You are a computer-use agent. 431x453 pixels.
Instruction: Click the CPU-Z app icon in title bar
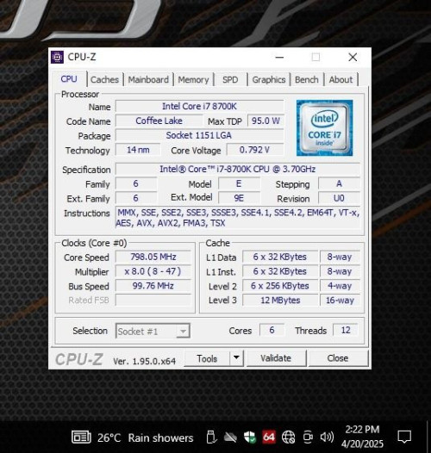57,57
